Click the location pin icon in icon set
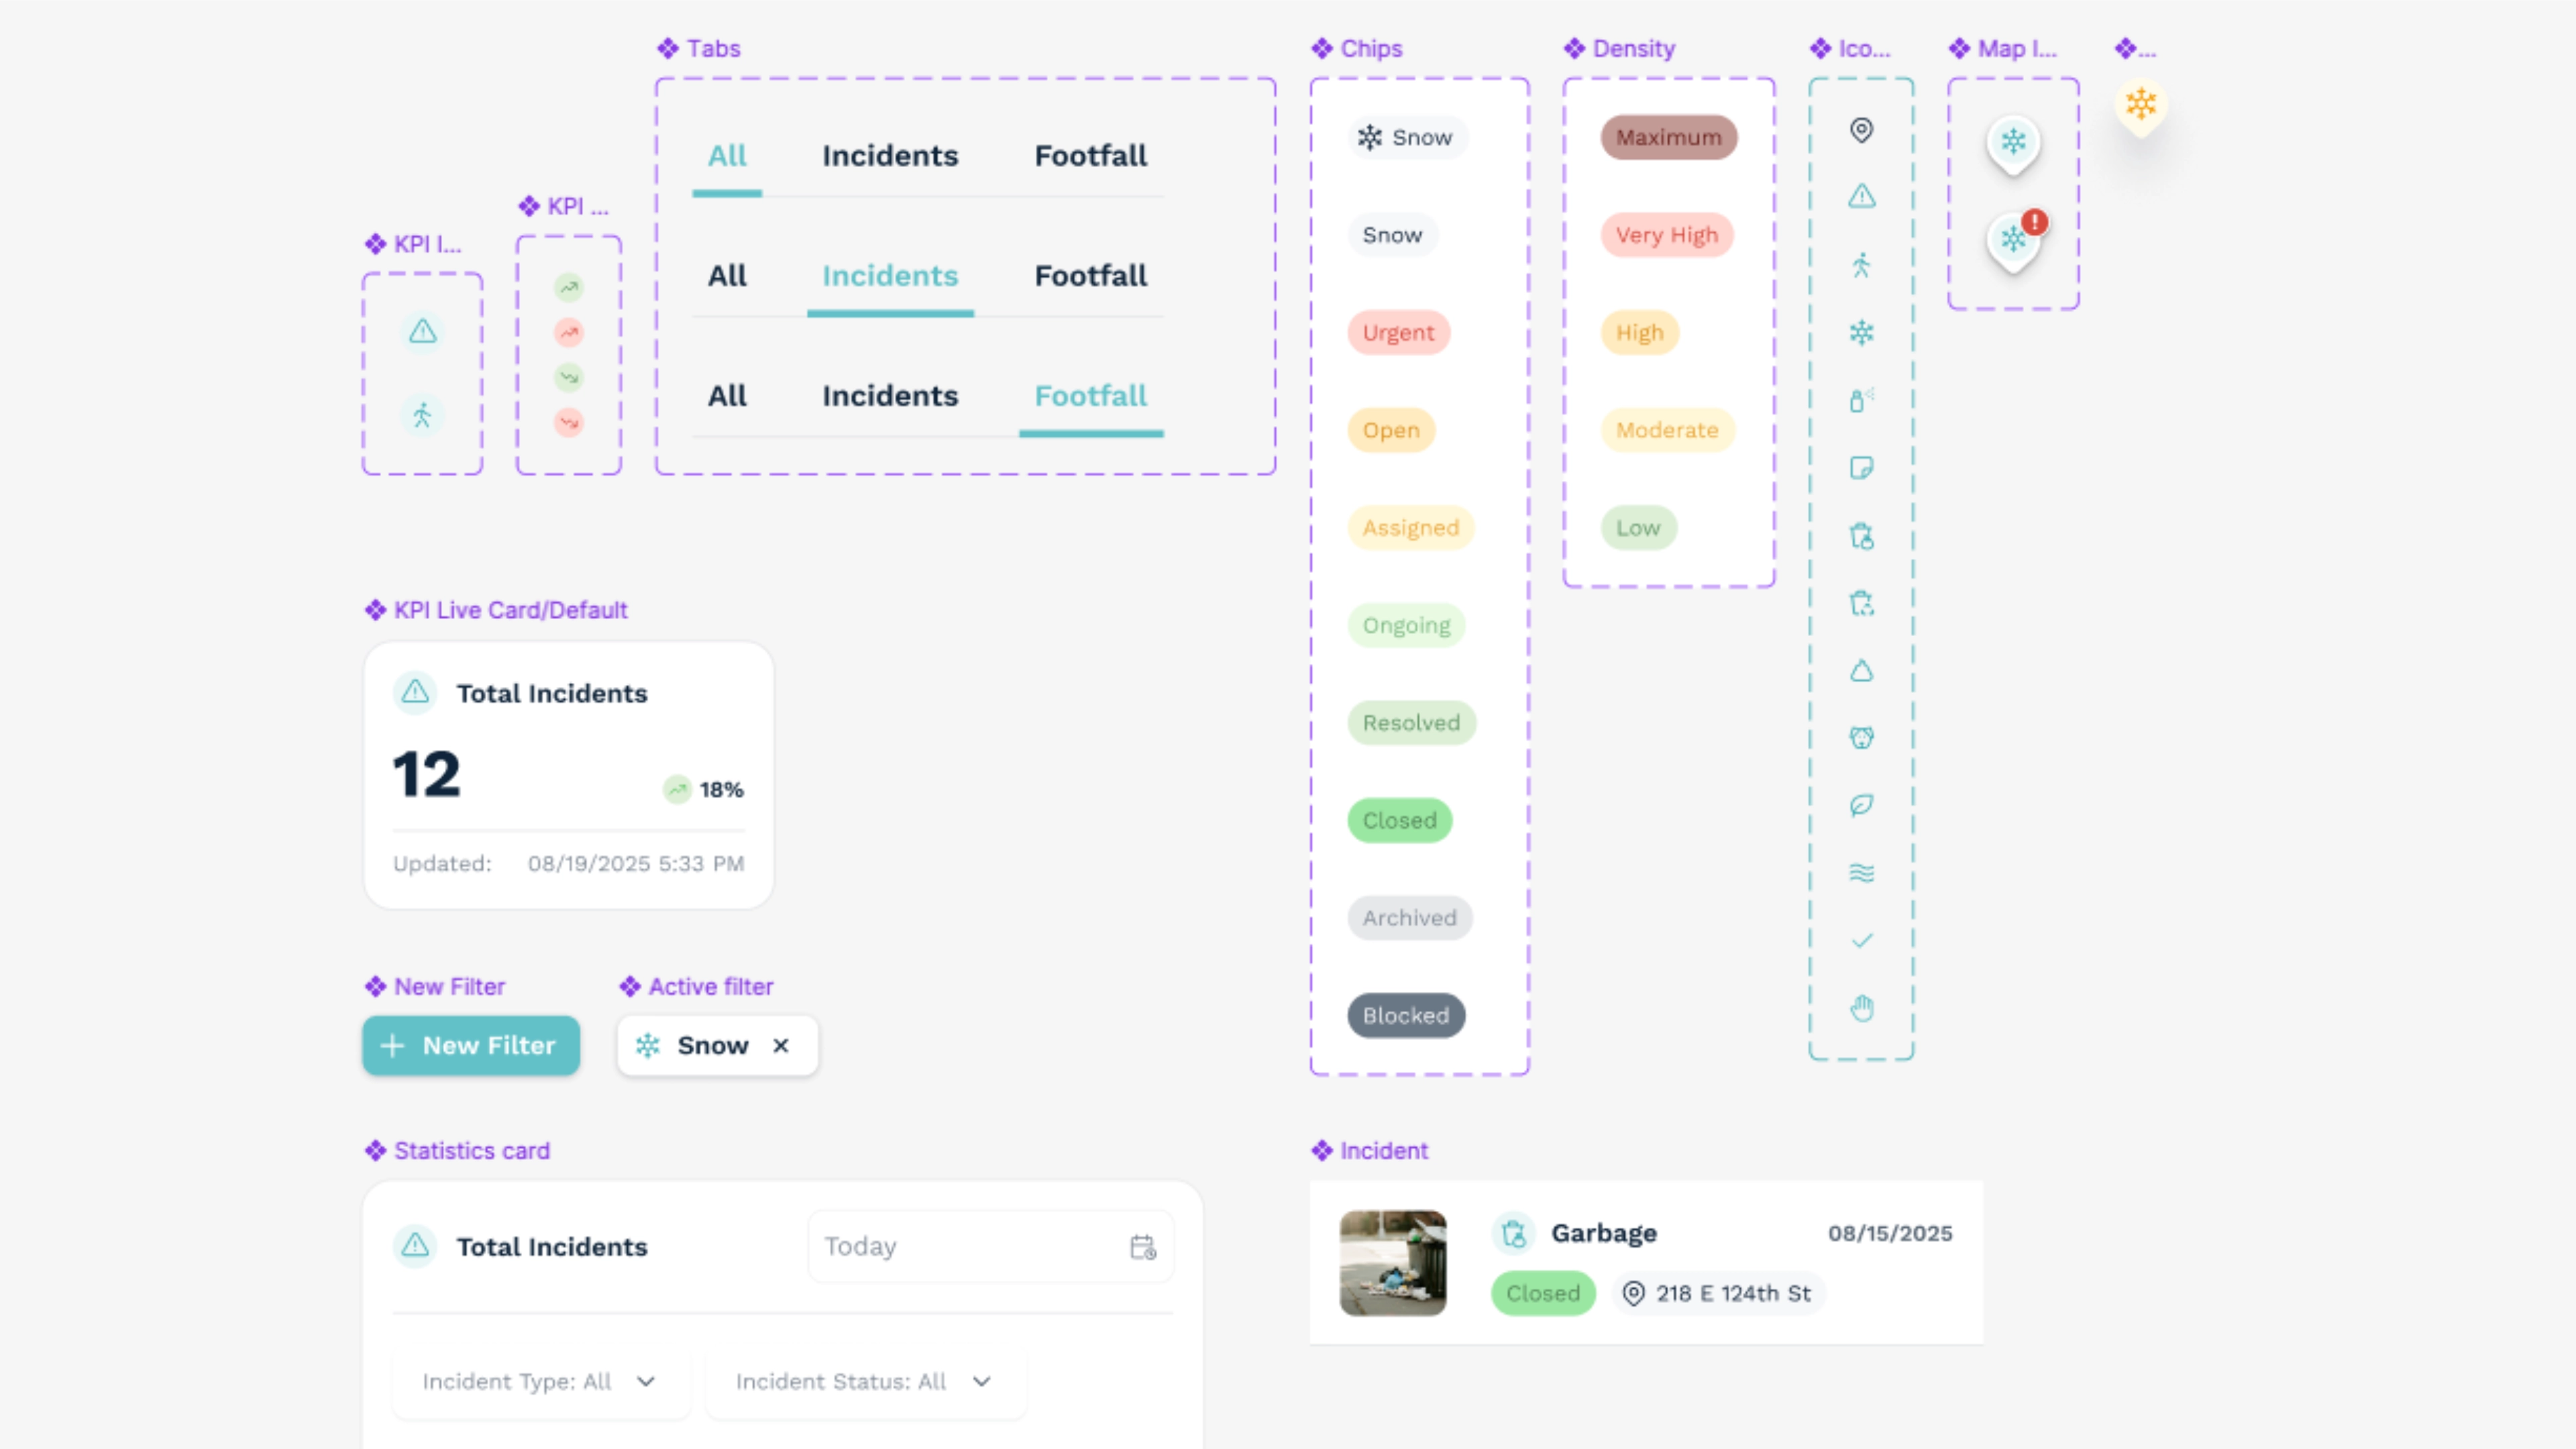2576x1449 pixels. coord(1861,130)
